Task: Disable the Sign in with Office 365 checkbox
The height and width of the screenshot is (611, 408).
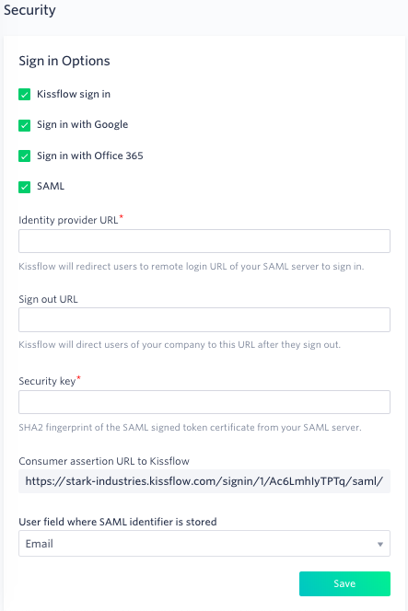Action: (x=24, y=156)
